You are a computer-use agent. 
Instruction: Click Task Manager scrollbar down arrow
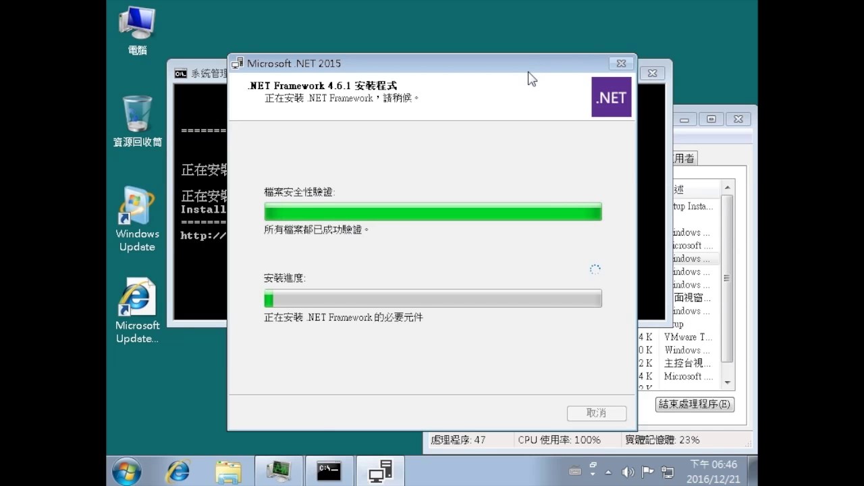coord(727,383)
